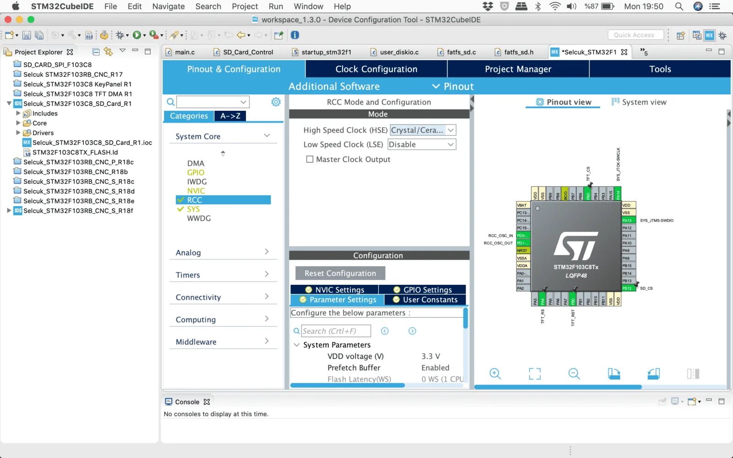733x458 pixels.
Task: Click the next search result arrow icon
Action: 412,331
